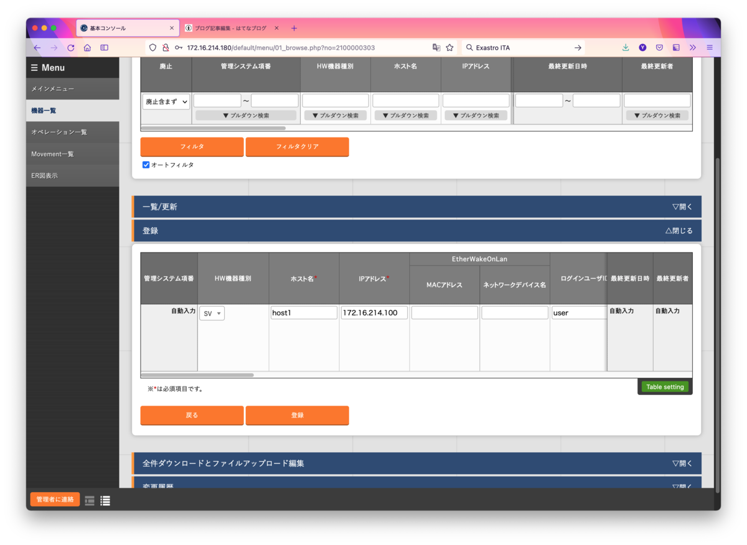Click the list layout icon in footer
Screen dimensions: 747x545
[105, 500]
